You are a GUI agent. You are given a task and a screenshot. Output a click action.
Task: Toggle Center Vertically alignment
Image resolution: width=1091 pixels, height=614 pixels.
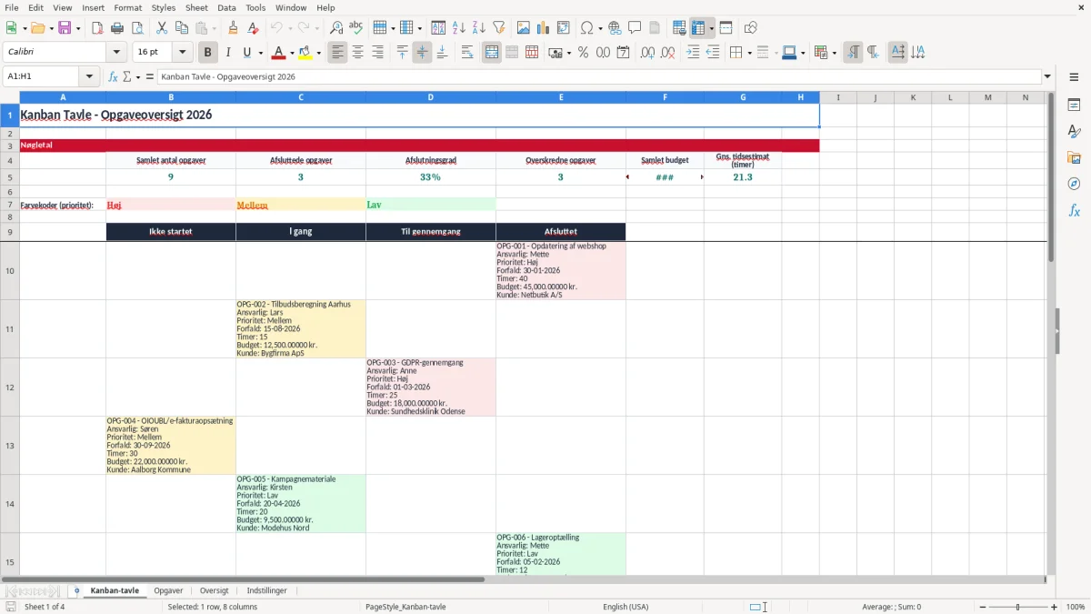click(x=422, y=53)
